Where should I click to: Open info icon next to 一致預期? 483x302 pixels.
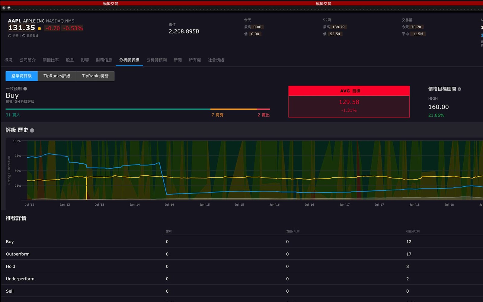point(25,88)
